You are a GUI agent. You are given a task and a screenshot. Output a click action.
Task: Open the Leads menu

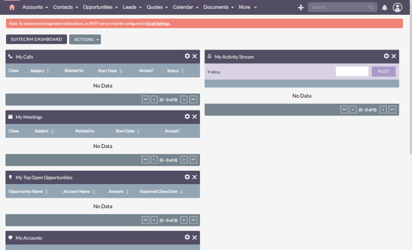132,7
